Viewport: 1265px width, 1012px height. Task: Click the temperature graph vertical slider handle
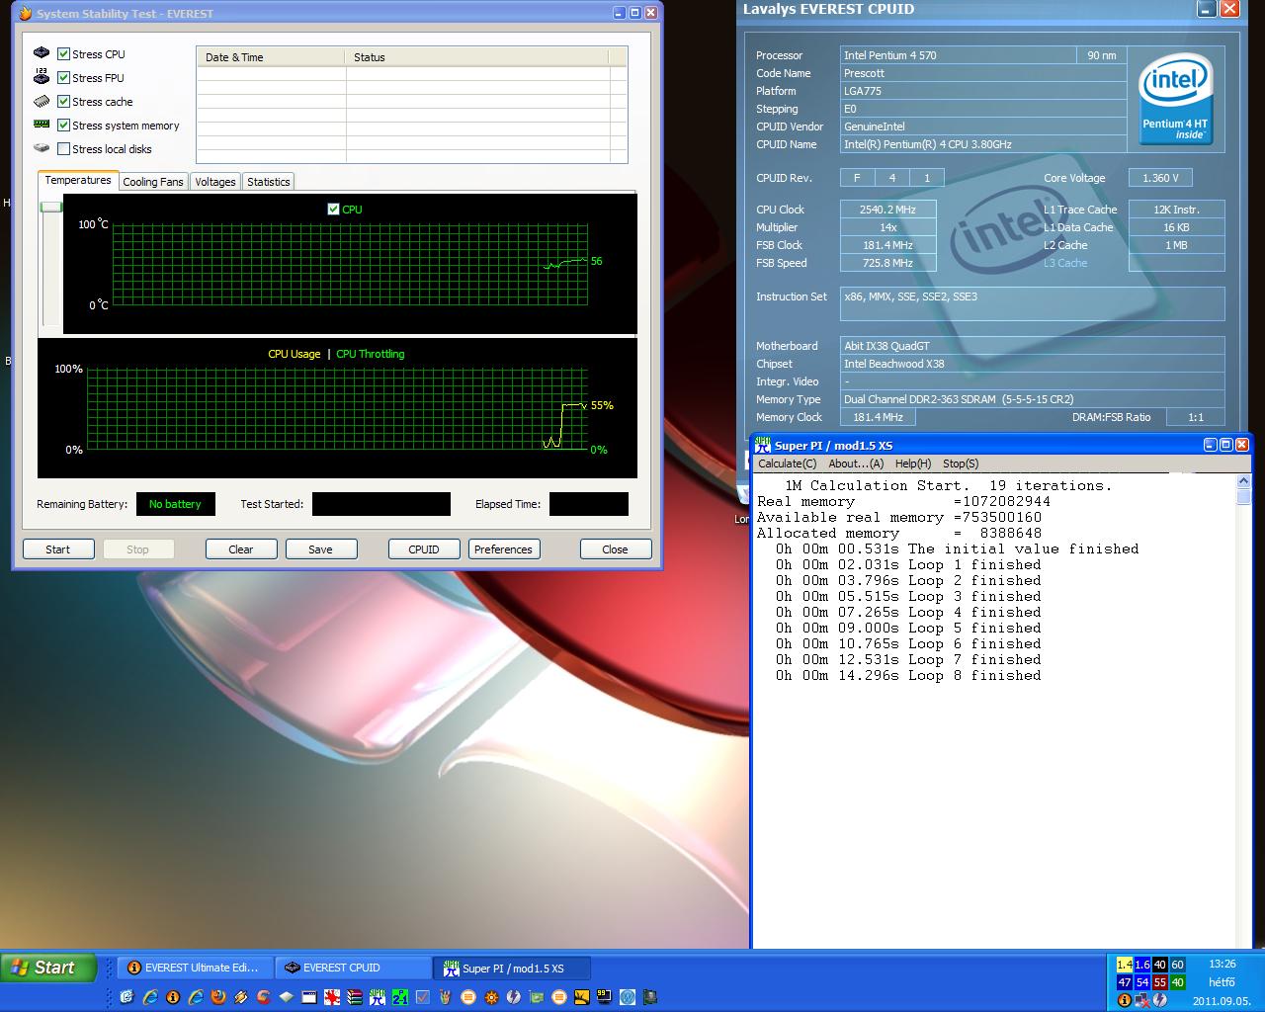pos(50,207)
